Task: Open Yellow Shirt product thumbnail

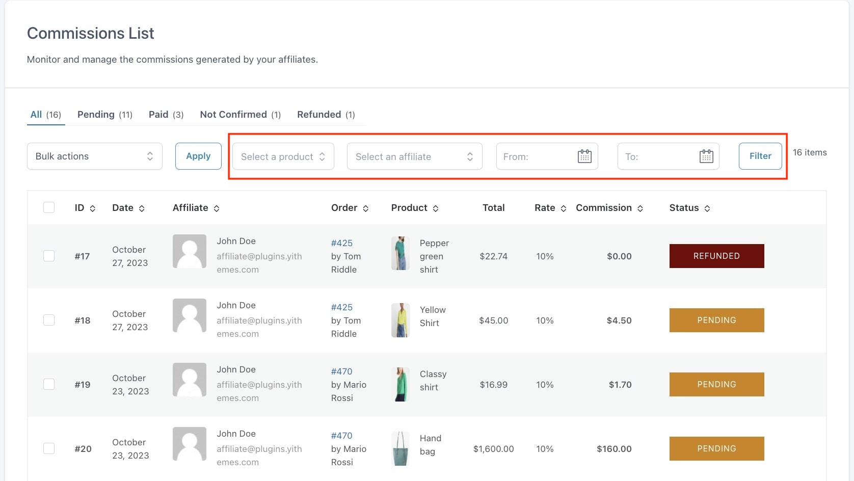Action: pyautogui.click(x=401, y=320)
